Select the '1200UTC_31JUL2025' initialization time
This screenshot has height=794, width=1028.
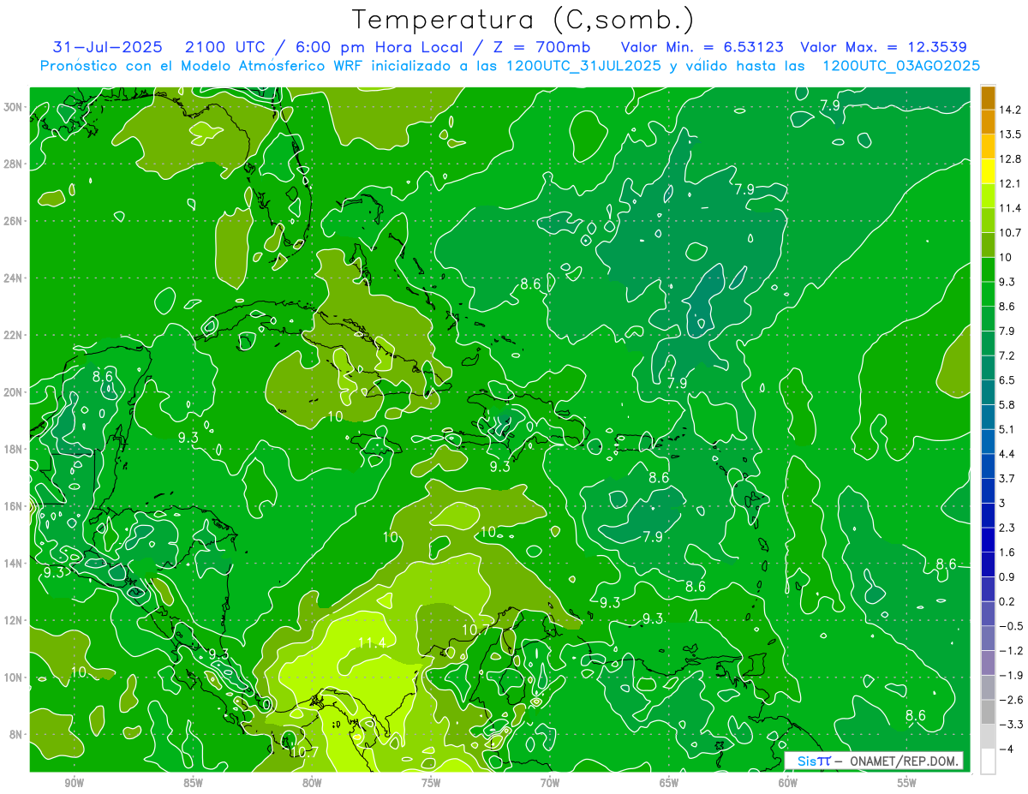[583, 65]
